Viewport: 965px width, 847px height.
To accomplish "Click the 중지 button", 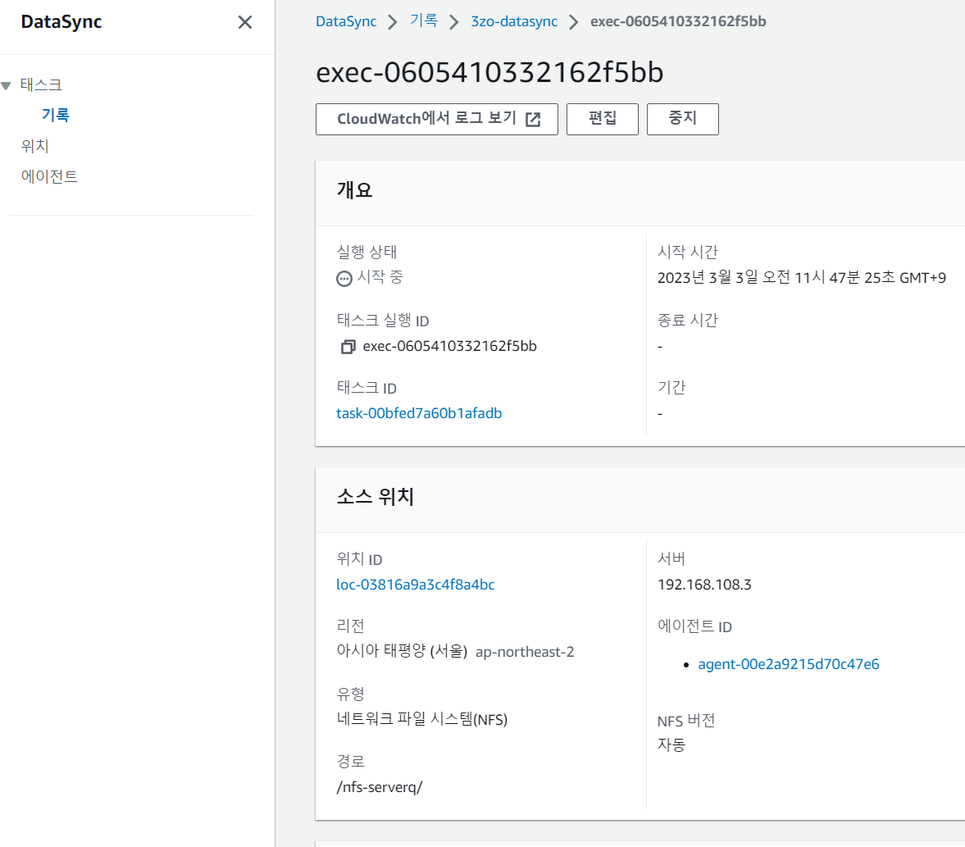I will (682, 119).
